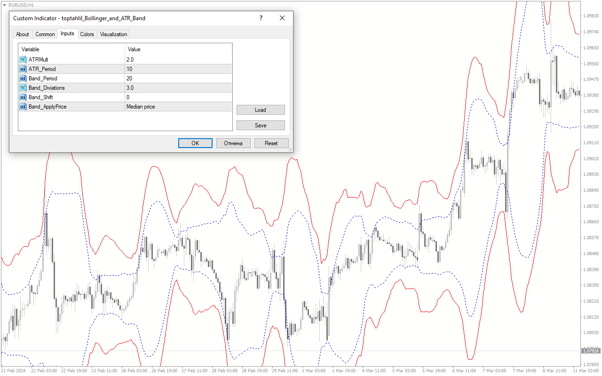This screenshot has width=602, height=376.
Task: Click the Band_Period integer icon
Action: tap(23, 78)
